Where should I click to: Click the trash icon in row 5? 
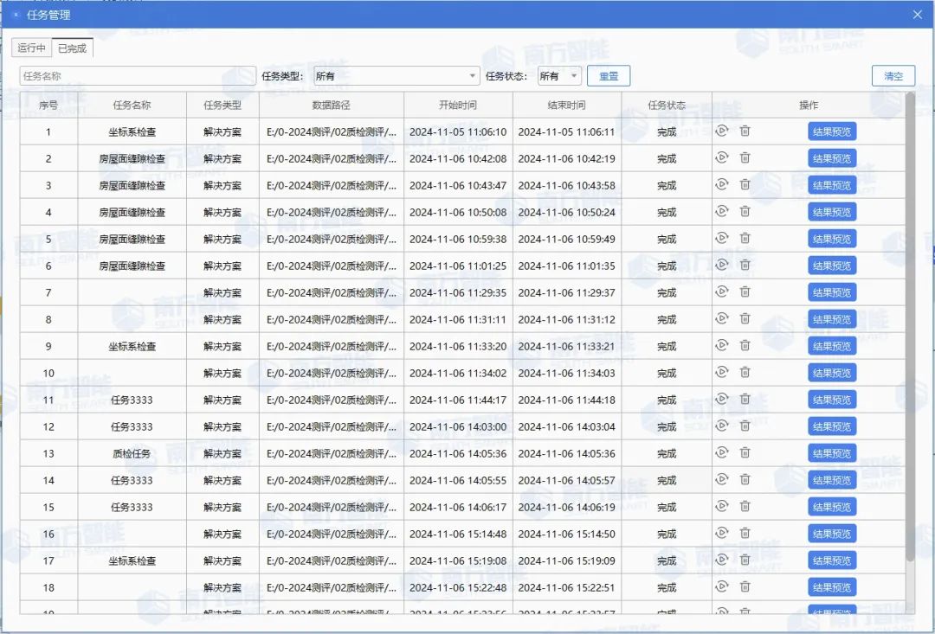coord(745,239)
